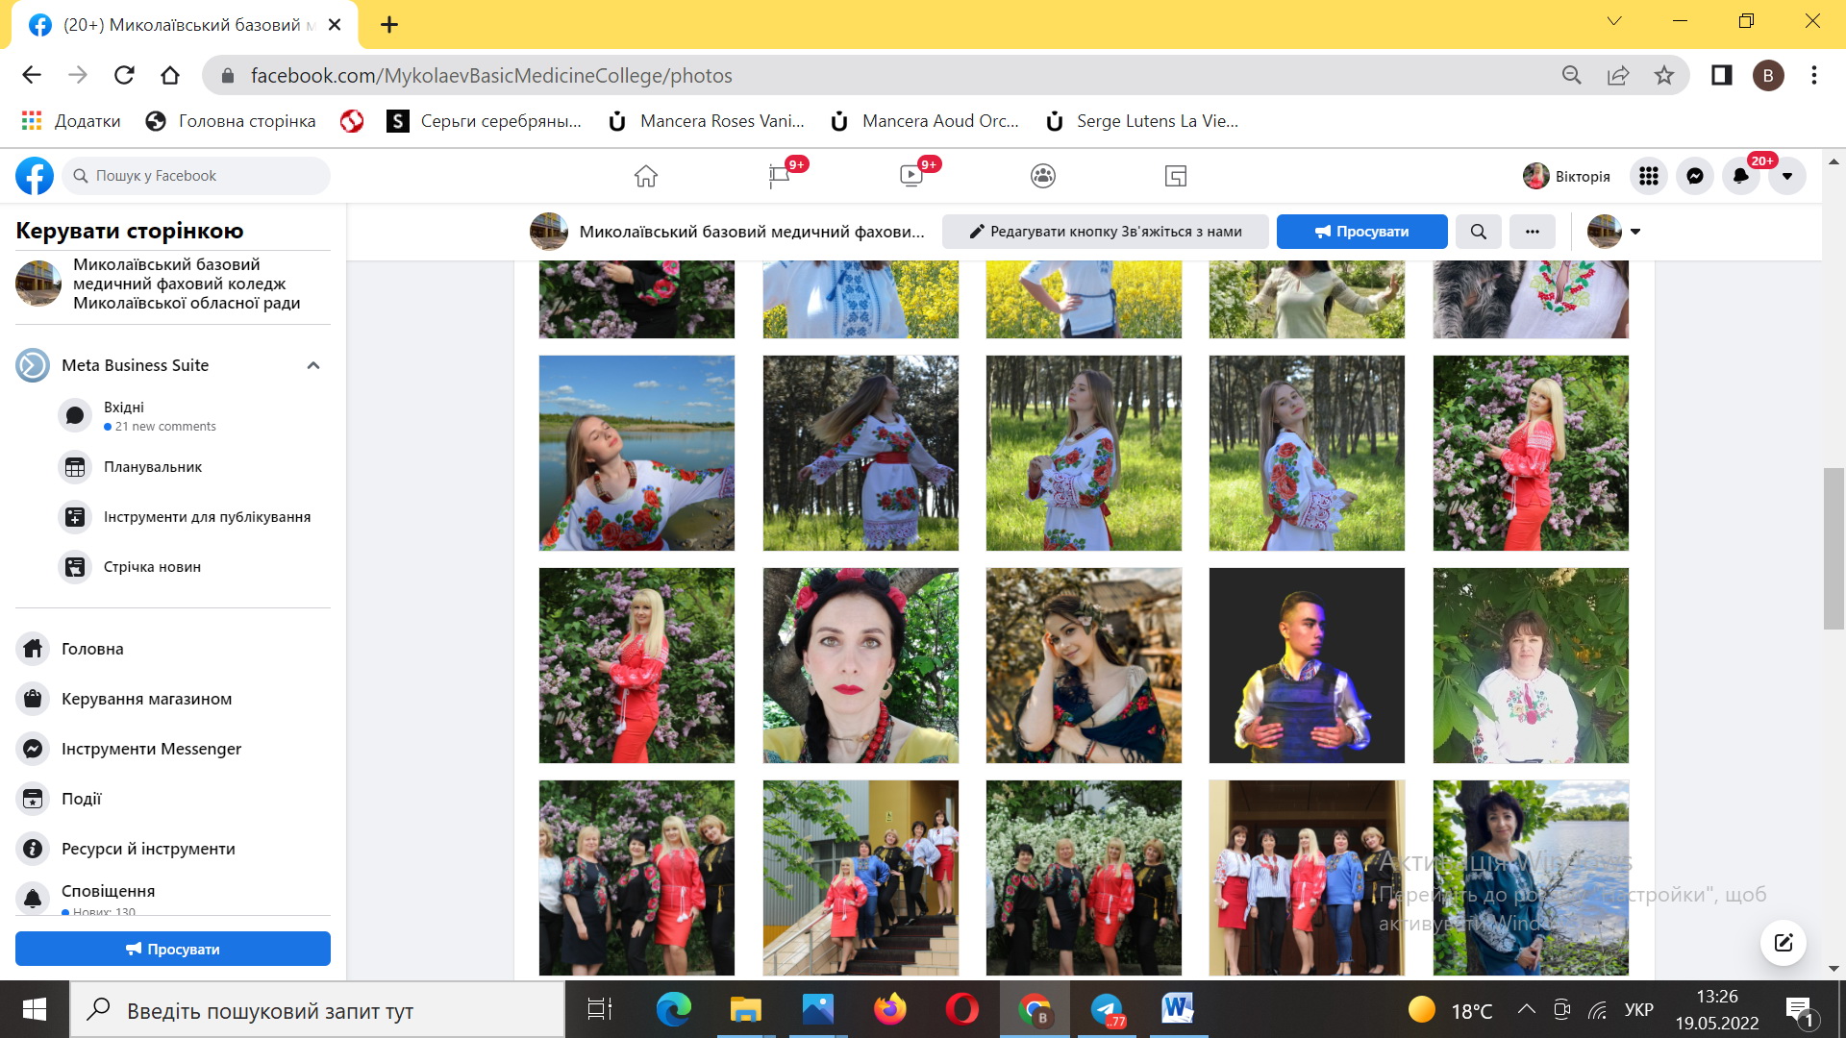Toggle the browser side panel button
This screenshot has height=1038, width=1846.
pyautogui.click(x=1721, y=75)
